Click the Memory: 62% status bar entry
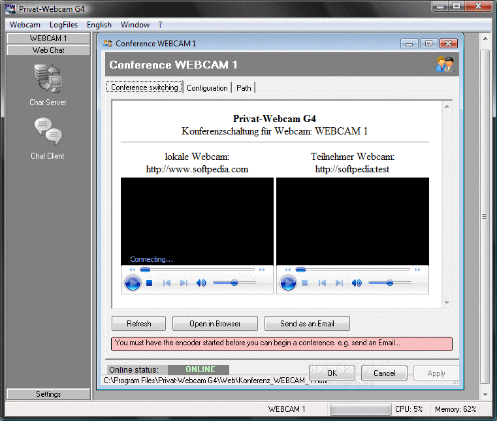This screenshot has width=497, height=421. 455,409
